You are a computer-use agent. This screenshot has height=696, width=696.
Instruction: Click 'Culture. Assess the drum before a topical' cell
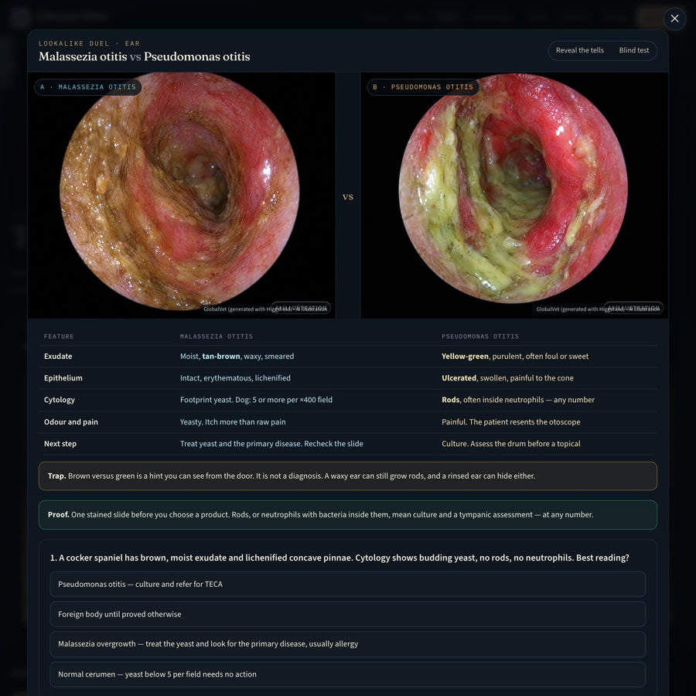511,444
